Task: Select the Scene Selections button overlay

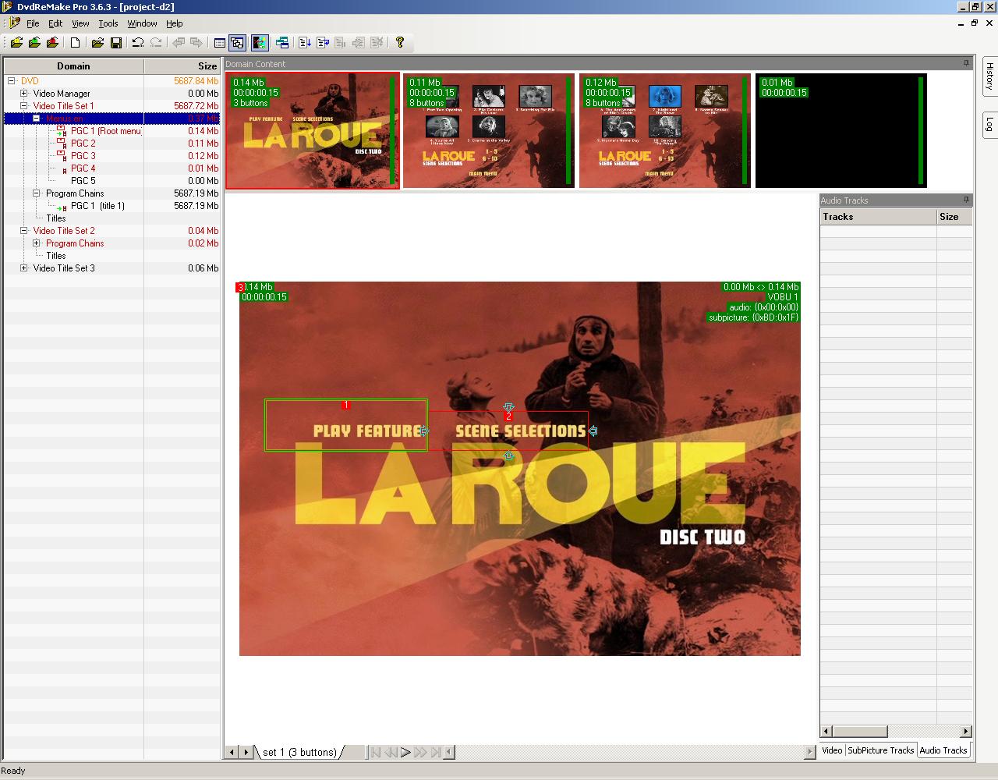Action: point(508,431)
